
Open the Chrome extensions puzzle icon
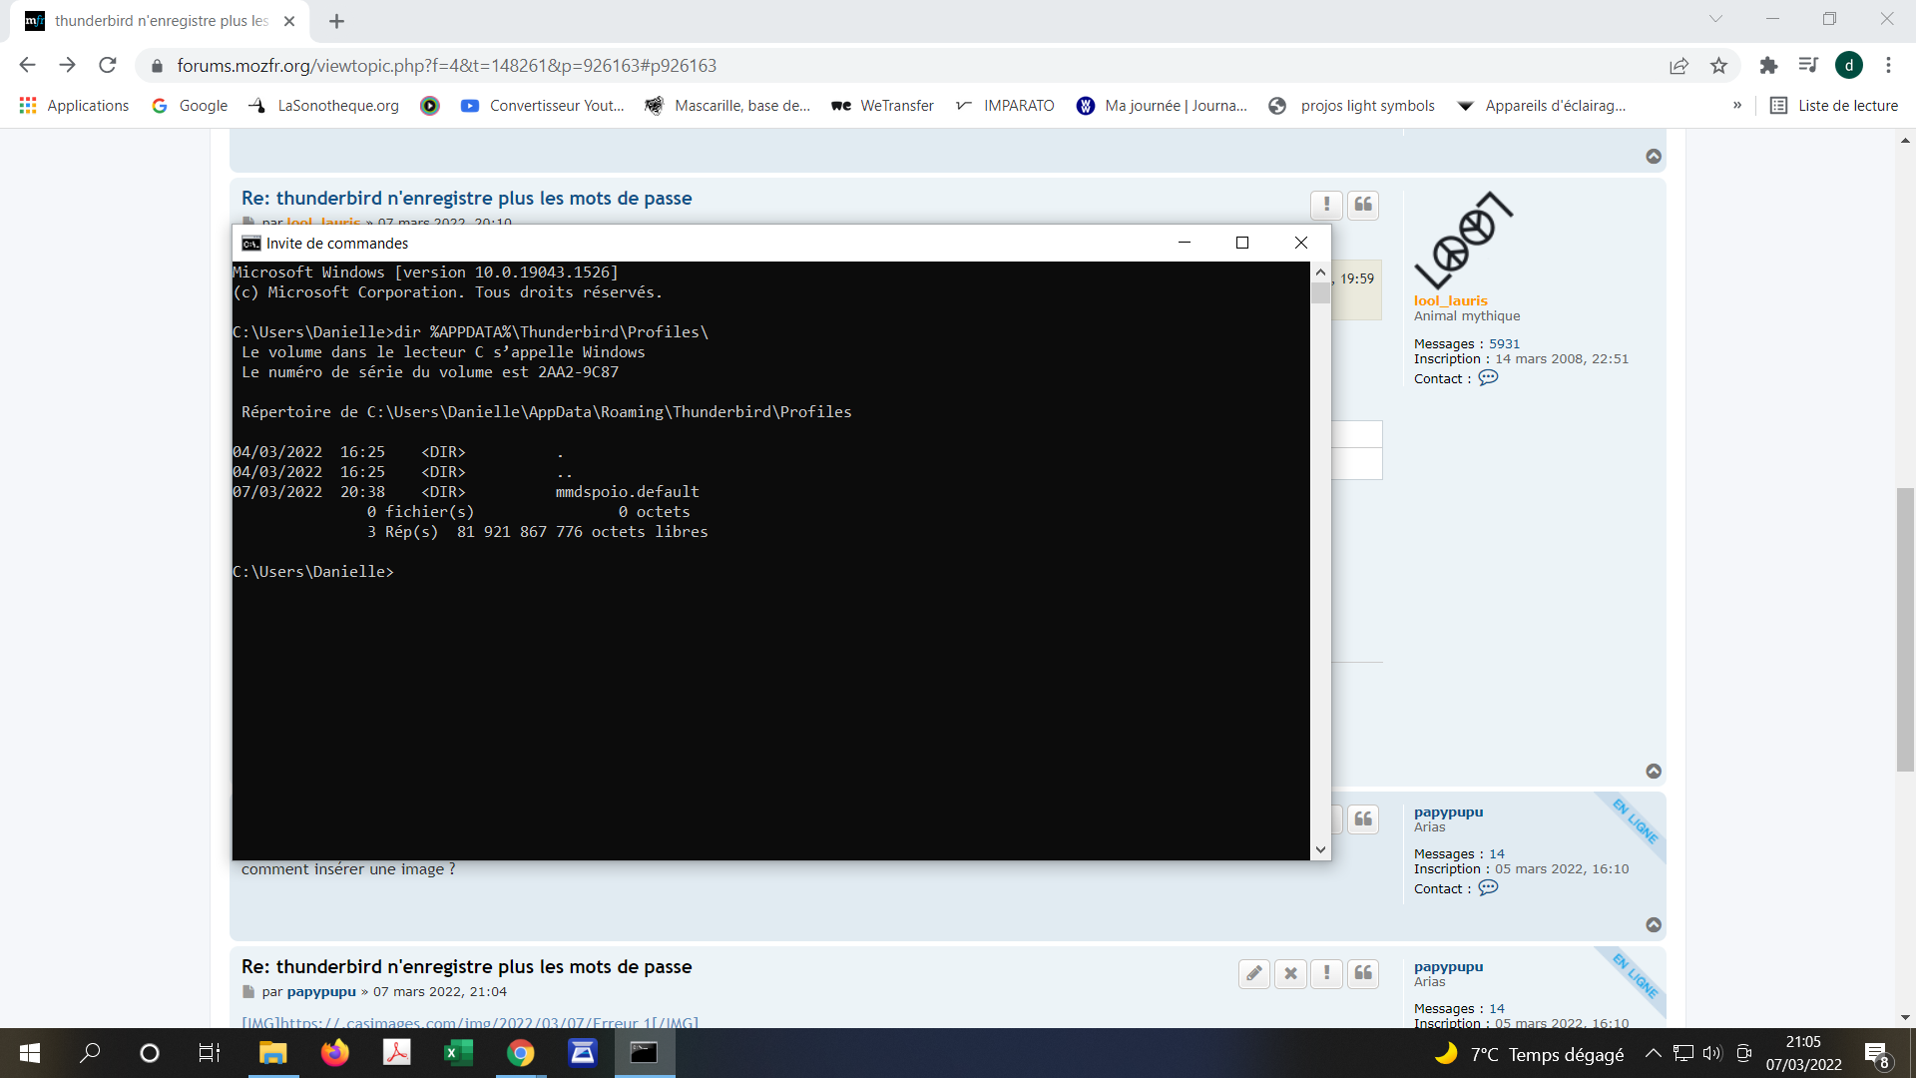coord(1768,66)
